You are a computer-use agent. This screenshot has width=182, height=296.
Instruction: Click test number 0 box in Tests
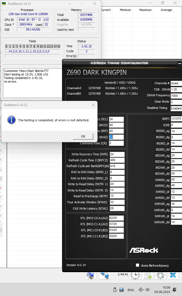tap(7, 46)
